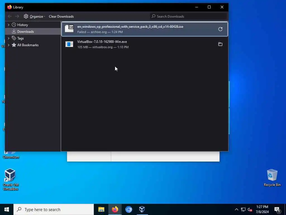Open the Organize dropdown menu
Viewport: 286px width, 215px height.
click(34, 16)
